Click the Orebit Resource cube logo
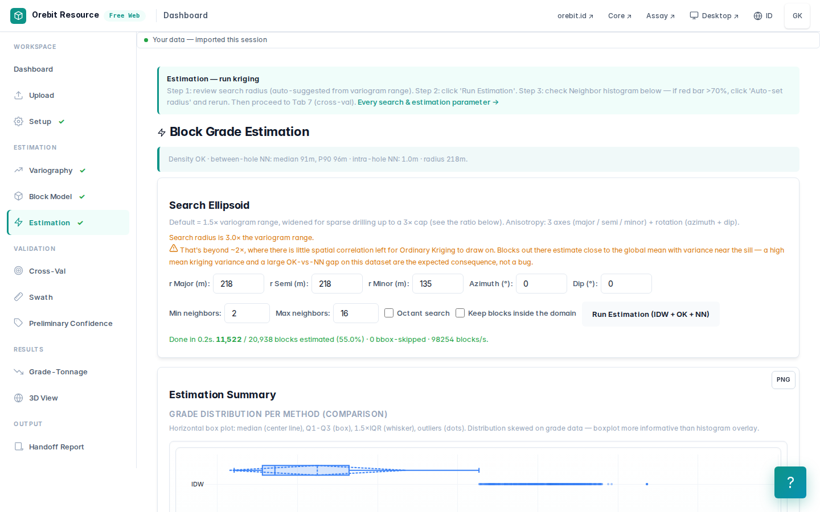The image size is (820, 512). [18, 15]
